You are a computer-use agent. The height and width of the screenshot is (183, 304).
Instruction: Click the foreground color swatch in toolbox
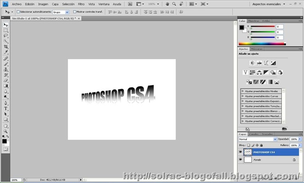tap(4, 141)
